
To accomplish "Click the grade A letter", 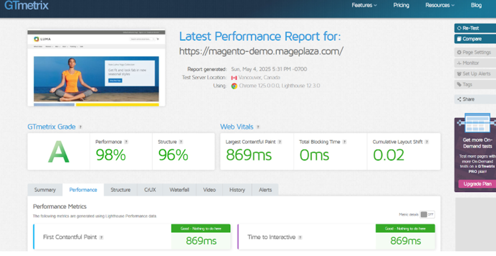I will tap(59, 152).
